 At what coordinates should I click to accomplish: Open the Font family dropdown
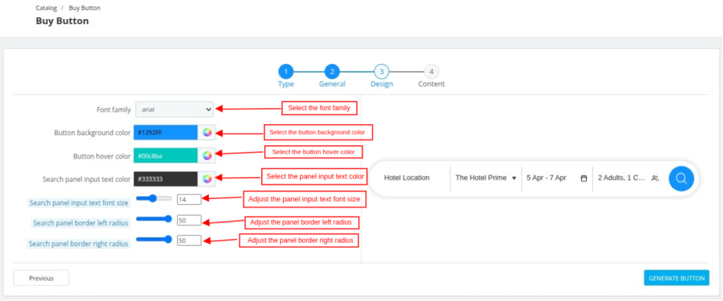174,109
